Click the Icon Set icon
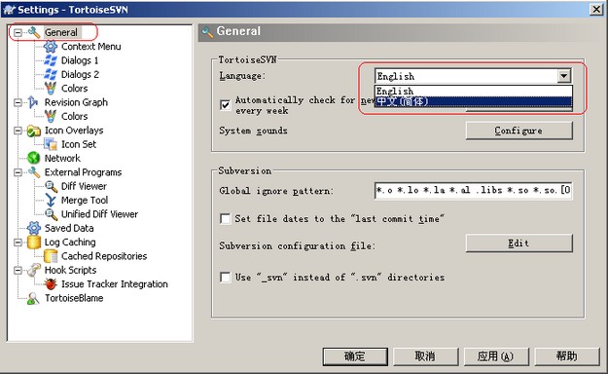The image size is (608, 374). [51, 144]
